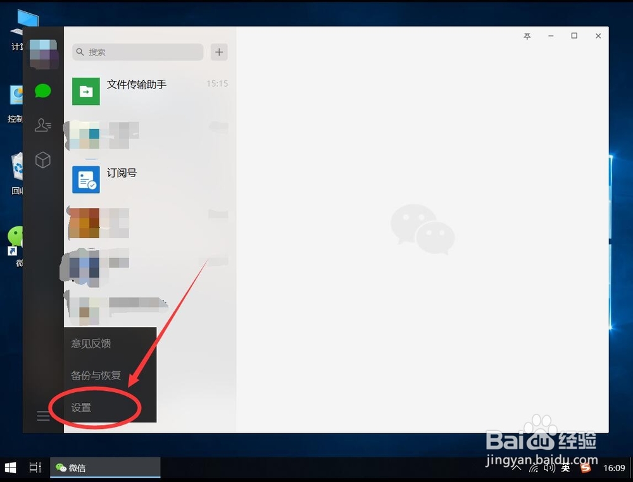Open the Windows Start menu

[x=11, y=468]
